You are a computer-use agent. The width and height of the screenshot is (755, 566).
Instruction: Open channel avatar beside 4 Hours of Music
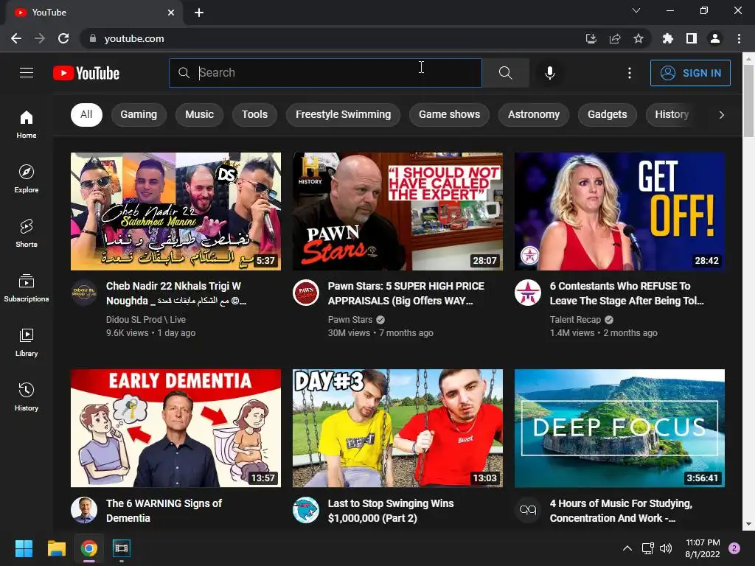pyautogui.click(x=528, y=510)
